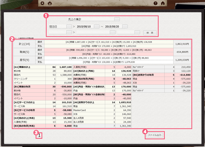Image resolution: width=205 pixels, height=147 pixels.
Task: Select the [A2]サービスの計上 row
Action: pos(43,102)
